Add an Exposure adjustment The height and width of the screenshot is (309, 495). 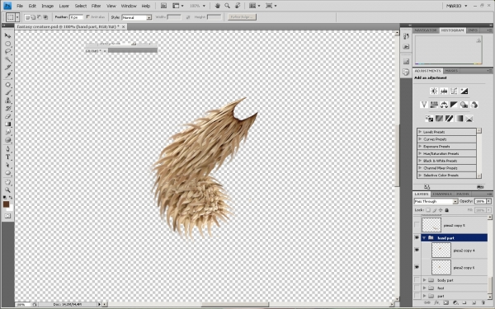pos(464,91)
